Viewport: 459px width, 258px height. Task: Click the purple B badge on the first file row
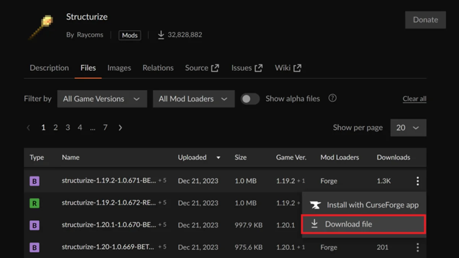34,181
